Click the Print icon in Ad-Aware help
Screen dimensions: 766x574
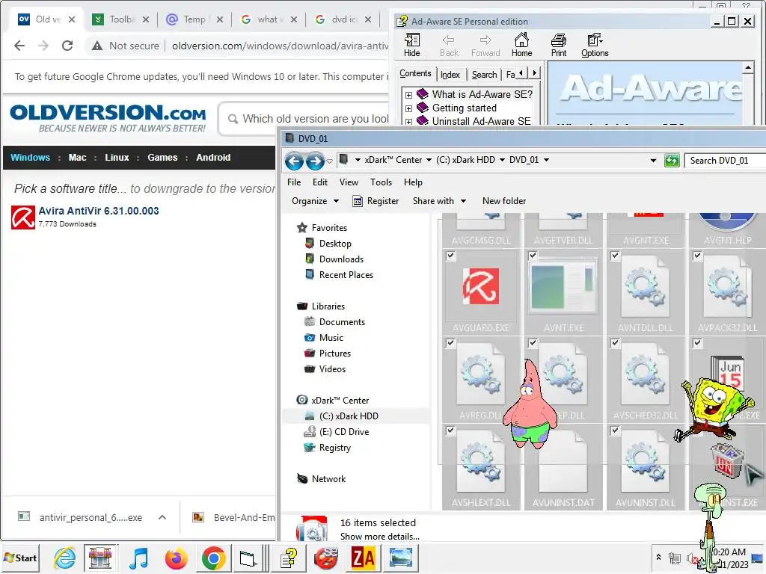[x=558, y=45]
